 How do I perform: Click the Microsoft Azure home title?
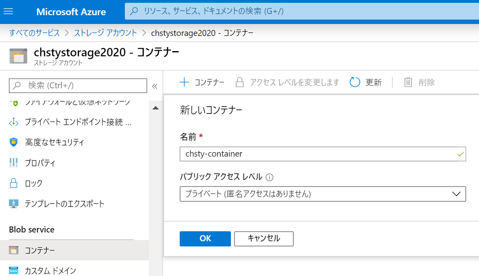[71, 12]
